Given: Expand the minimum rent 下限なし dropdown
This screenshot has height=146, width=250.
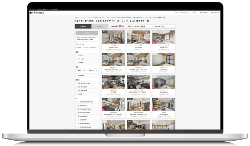Looking at the screenshot, I should tap(80, 70).
